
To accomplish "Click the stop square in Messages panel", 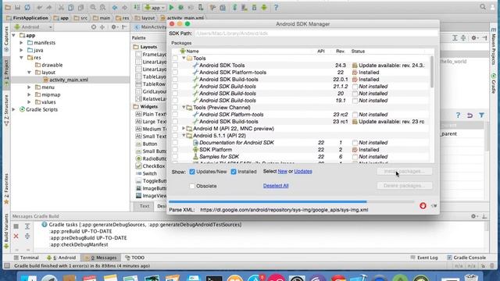I will coord(16,226).
